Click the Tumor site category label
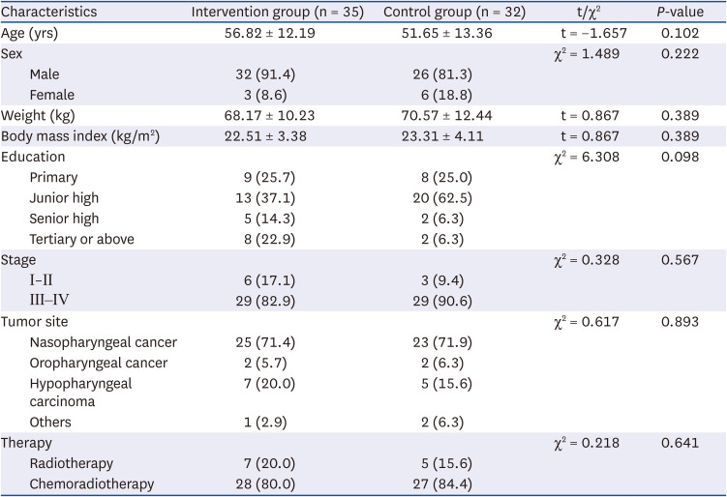 click(41, 322)
